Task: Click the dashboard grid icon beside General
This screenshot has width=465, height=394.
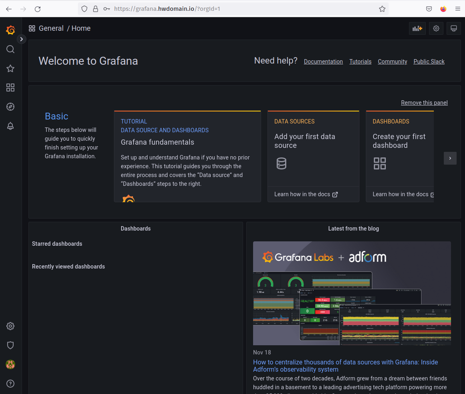Action: click(32, 28)
